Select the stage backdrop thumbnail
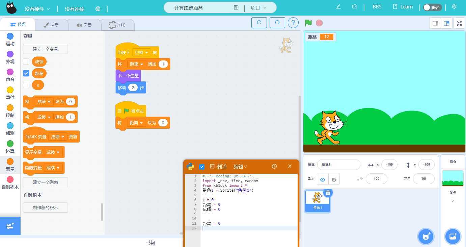The height and width of the screenshot is (247, 466). click(x=453, y=178)
